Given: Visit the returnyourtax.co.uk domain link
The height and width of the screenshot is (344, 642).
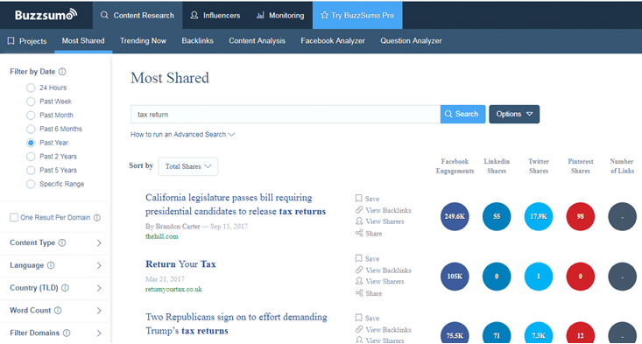Looking at the screenshot, I should click(173, 289).
